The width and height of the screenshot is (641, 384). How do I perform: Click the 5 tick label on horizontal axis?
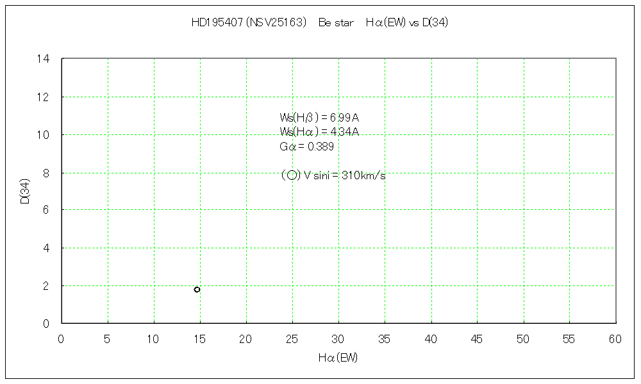[x=108, y=338]
